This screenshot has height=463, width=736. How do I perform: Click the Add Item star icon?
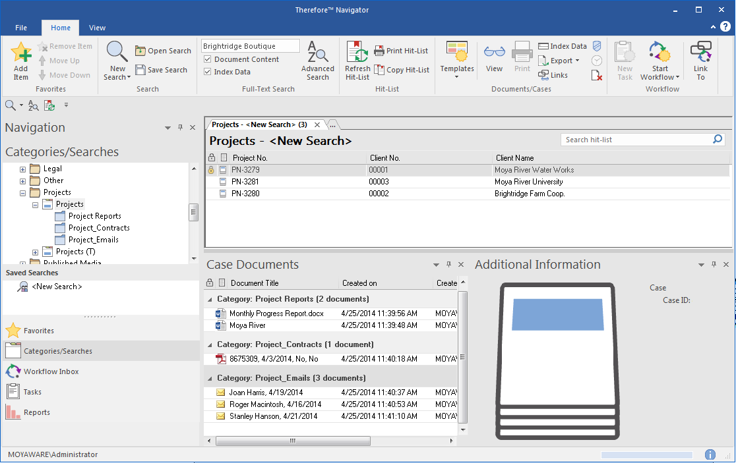pyautogui.click(x=21, y=53)
